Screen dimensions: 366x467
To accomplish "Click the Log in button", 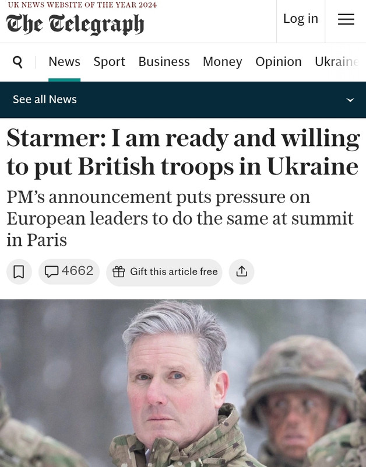I will pos(301,19).
